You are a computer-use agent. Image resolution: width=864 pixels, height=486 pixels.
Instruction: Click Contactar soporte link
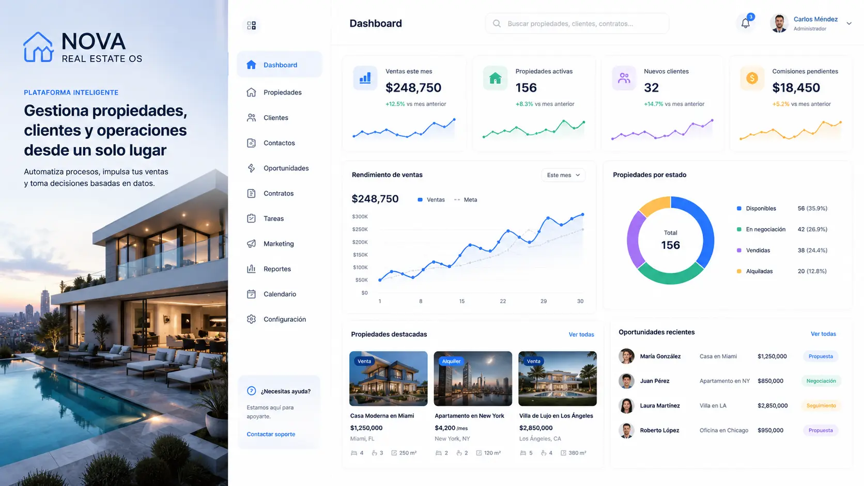(271, 434)
